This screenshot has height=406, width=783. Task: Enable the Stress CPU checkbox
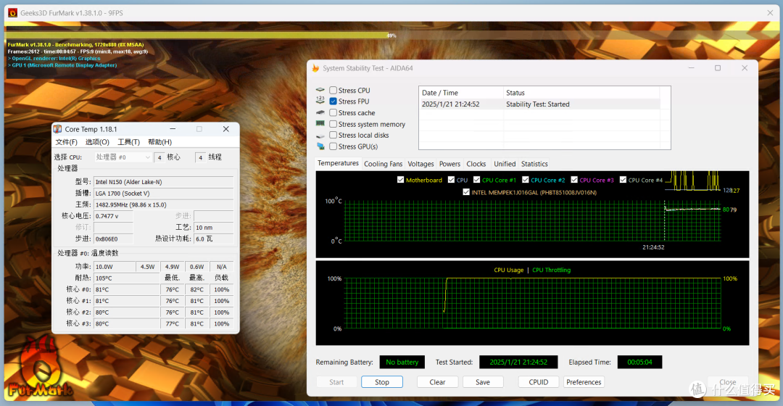pyautogui.click(x=333, y=91)
